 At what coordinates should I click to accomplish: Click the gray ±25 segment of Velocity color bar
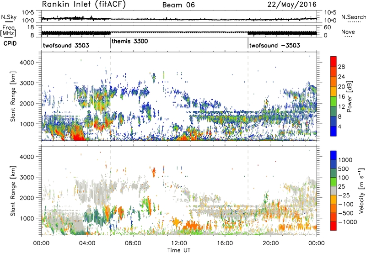tap(334, 190)
